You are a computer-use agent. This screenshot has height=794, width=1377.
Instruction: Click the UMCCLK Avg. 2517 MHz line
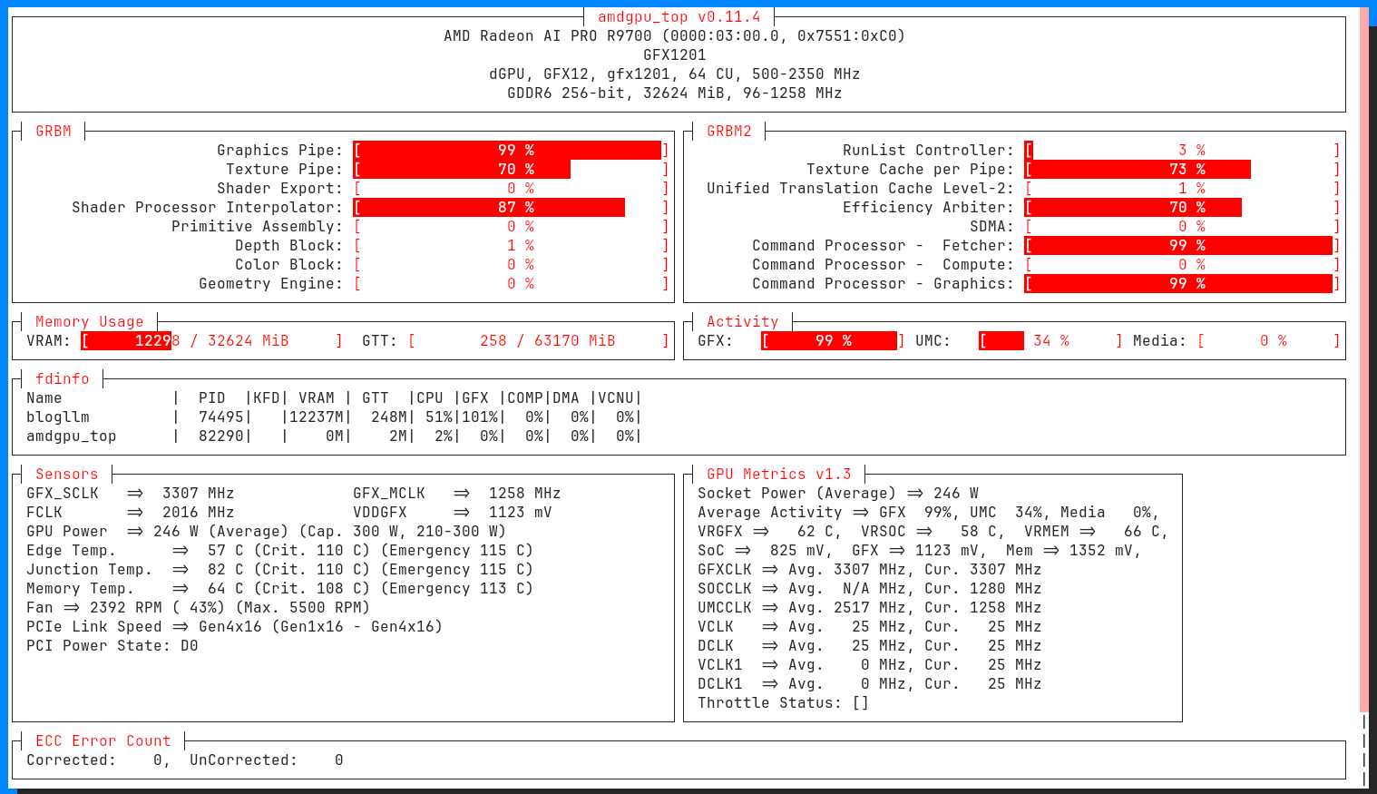[x=869, y=607]
